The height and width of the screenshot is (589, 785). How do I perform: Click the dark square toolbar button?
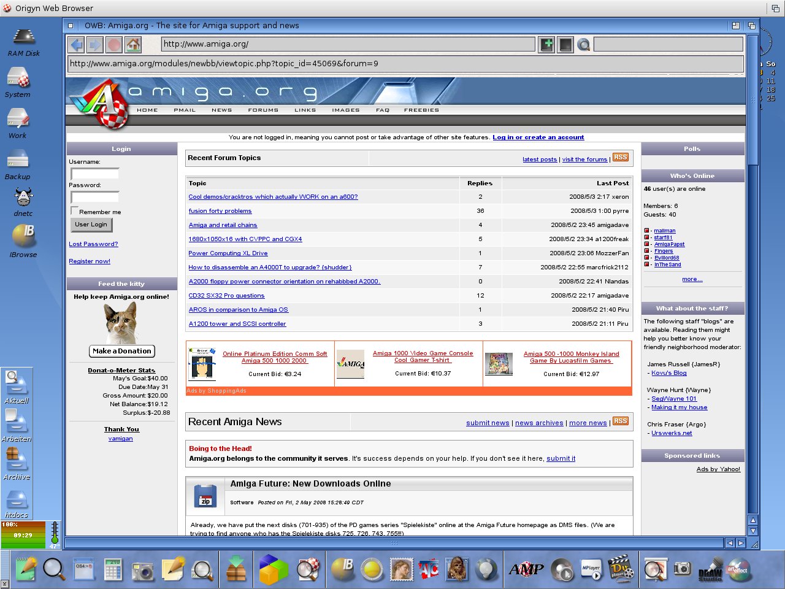tap(565, 44)
